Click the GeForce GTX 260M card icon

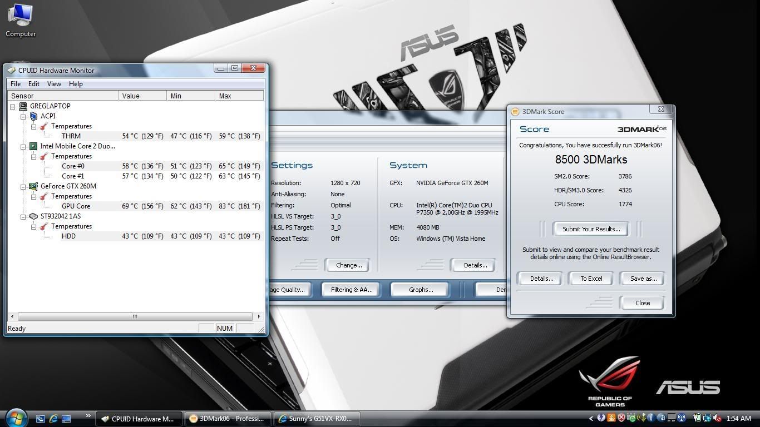(33, 186)
